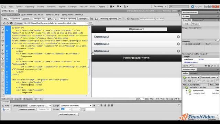Image resolution: width=220 pixels, height=124 pixels.
Task: Toggle Интерак. просмотр live view
Action: coord(68,19)
